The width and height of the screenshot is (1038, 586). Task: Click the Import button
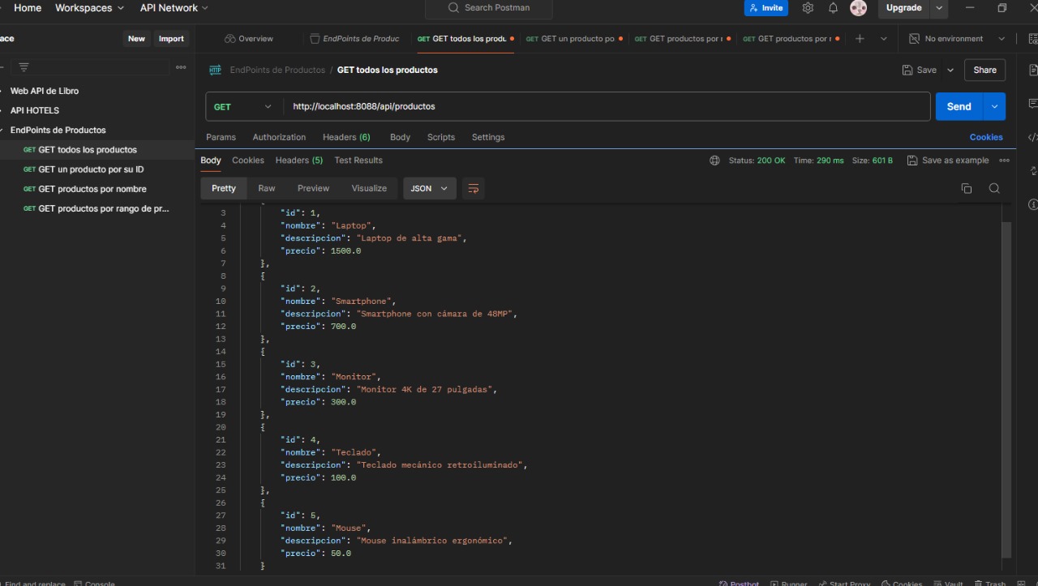click(171, 39)
